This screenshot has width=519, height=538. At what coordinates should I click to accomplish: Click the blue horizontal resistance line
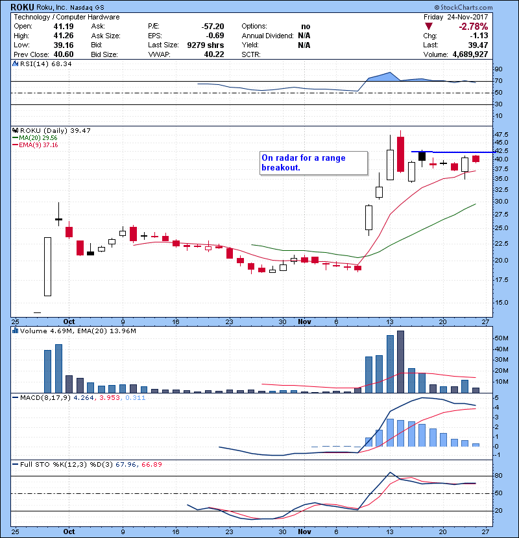point(453,152)
